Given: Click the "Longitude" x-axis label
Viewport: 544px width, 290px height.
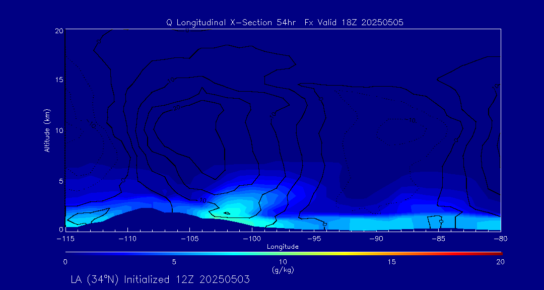Looking at the screenshot, I should (283, 247).
